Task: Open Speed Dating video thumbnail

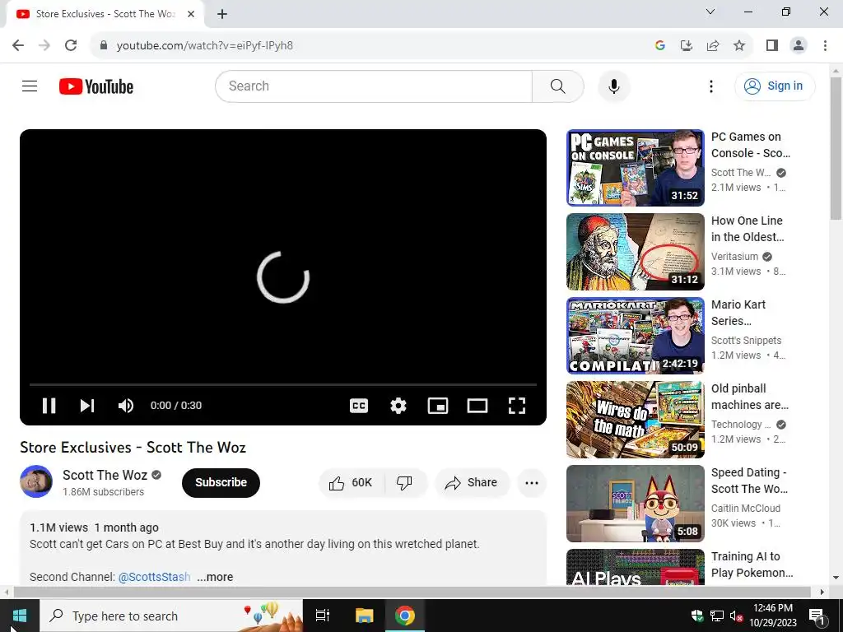Action: [635, 503]
